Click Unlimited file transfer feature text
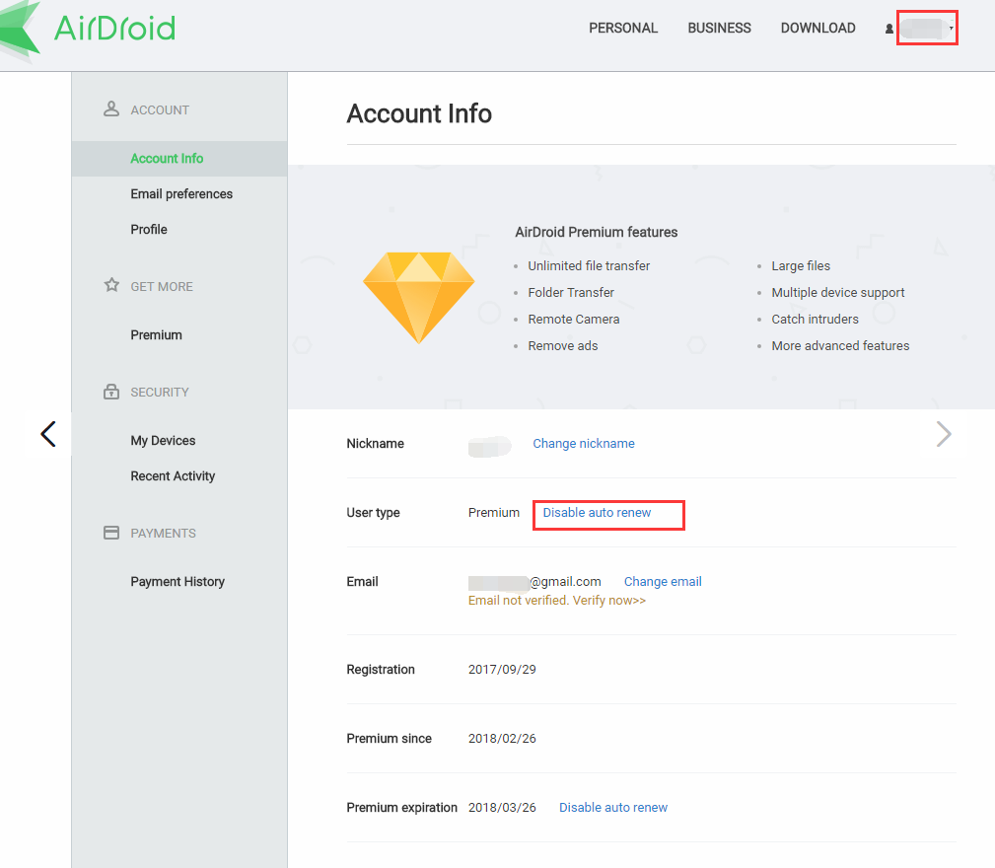This screenshot has width=995, height=868. tap(589, 265)
